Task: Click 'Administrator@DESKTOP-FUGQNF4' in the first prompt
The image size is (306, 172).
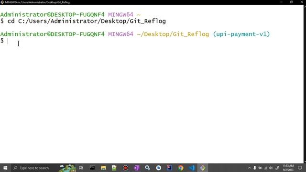Action: 52,15
